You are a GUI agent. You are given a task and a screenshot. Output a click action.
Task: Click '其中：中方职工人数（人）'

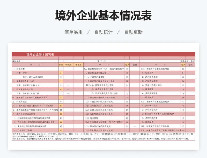35,85
